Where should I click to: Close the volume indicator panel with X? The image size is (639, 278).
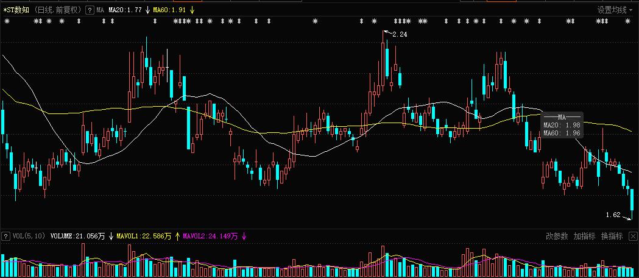tap(632, 236)
